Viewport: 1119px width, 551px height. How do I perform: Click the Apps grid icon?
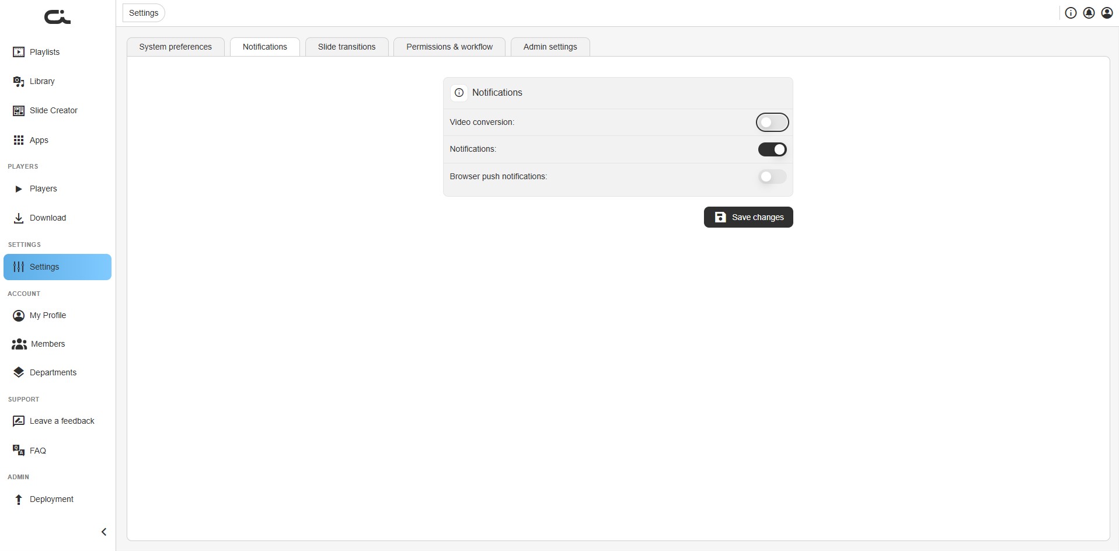(19, 140)
